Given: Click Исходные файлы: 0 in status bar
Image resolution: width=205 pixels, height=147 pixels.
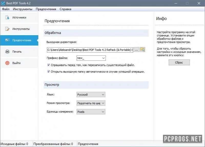Looking at the screenshot, I should point(14,144).
